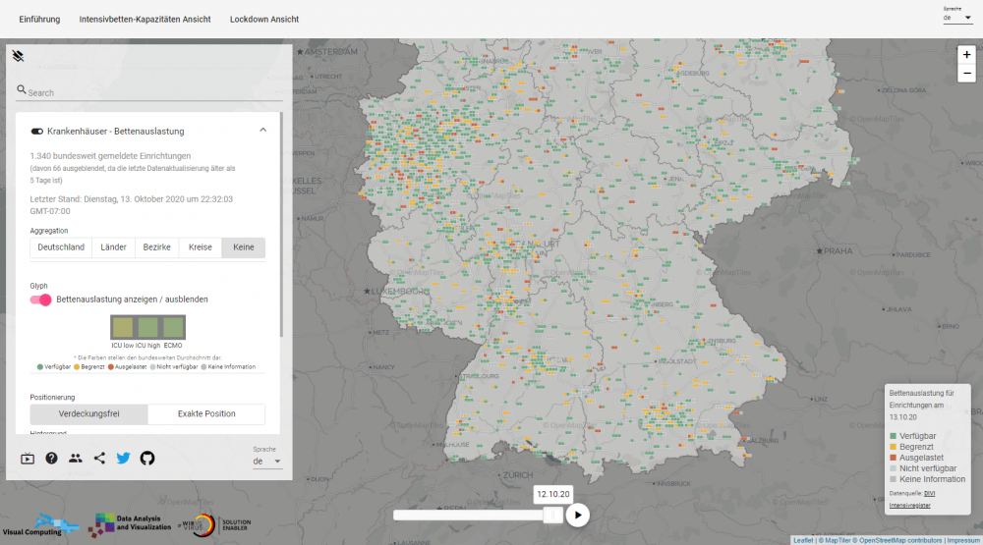Zoom in on the map

coord(966,55)
